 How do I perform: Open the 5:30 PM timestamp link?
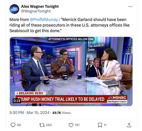coord(16,113)
